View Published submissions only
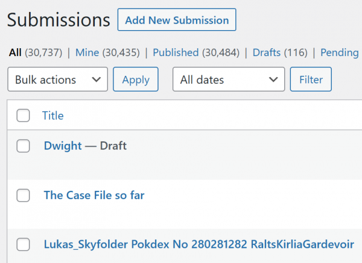This screenshot has width=362, height=263. [x=176, y=52]
